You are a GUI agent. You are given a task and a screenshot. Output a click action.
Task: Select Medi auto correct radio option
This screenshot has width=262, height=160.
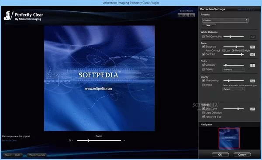point(233,50)
